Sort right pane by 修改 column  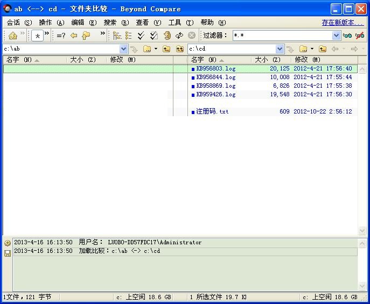click(325, 60)
